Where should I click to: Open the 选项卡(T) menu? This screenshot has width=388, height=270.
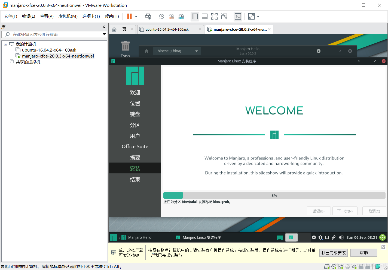point(91,16)
